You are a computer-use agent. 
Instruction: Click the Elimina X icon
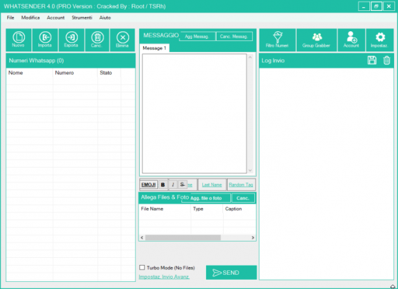click(x=122, y=40)
